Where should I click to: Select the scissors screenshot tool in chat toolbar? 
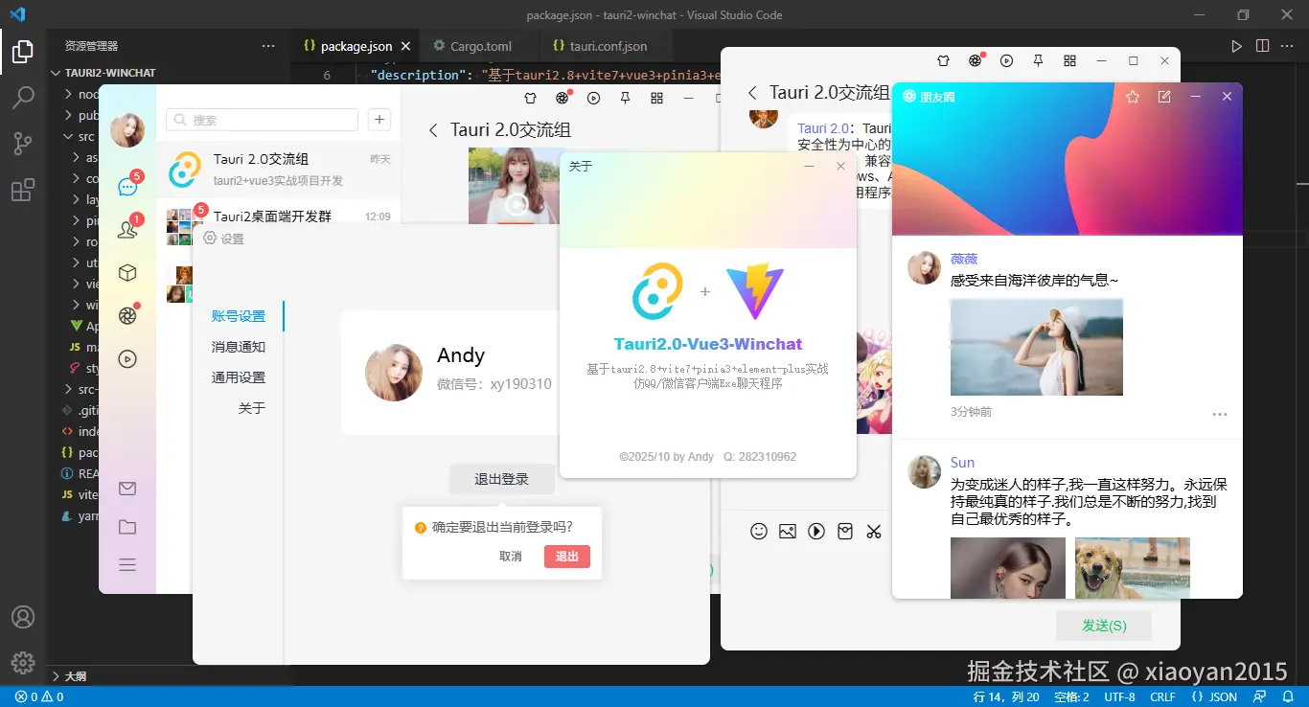873,531
